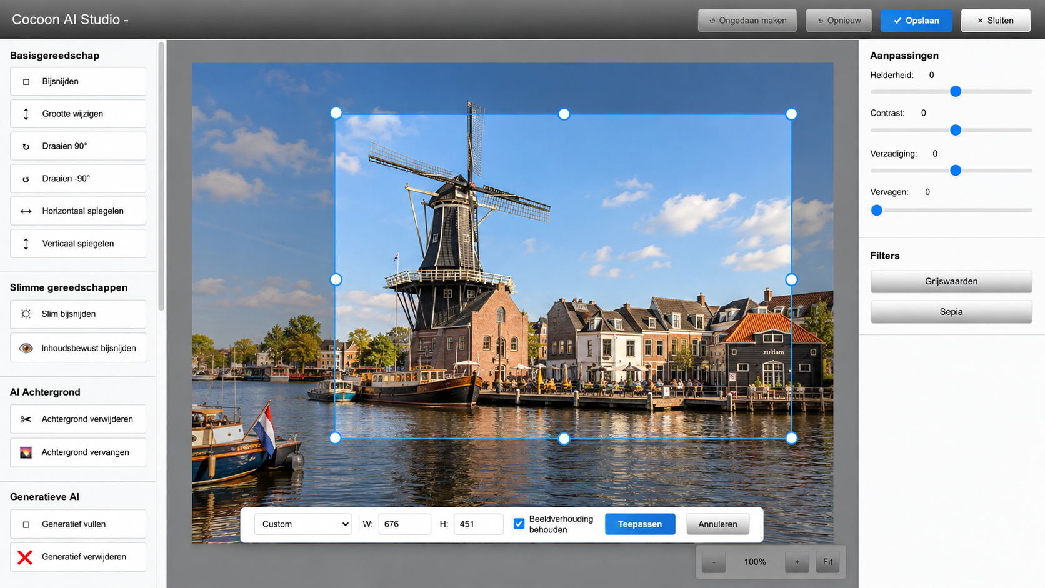Cancel crop with Annuleren
1045x588 pixels.
[x=717, y=524]
